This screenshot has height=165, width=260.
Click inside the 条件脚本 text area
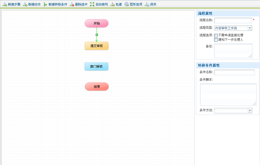228,95
